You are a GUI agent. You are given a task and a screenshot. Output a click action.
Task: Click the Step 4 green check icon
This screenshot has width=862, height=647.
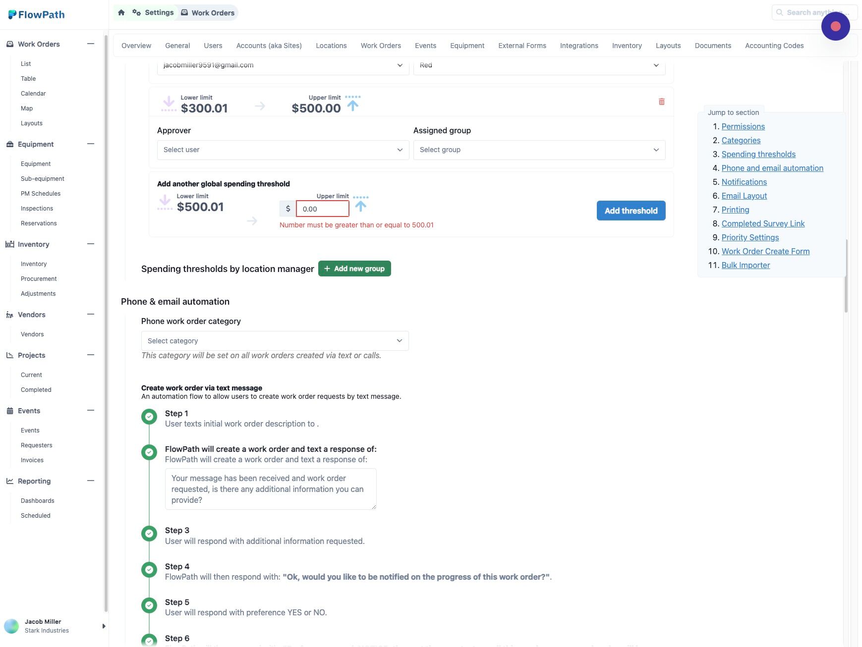(x=149, y=570)
